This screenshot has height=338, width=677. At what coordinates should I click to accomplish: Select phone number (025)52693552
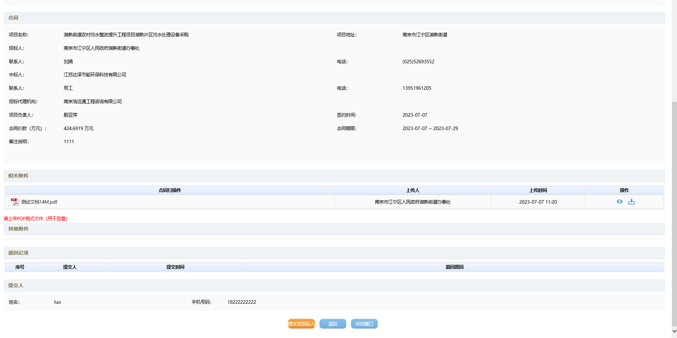click(x=418, y=62)
